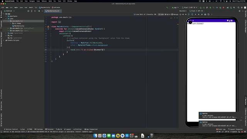The width and height of the screenshot is (247, 139).
Task: Click the red Stop icon in the toolbar
Action: tap(223, 7)
